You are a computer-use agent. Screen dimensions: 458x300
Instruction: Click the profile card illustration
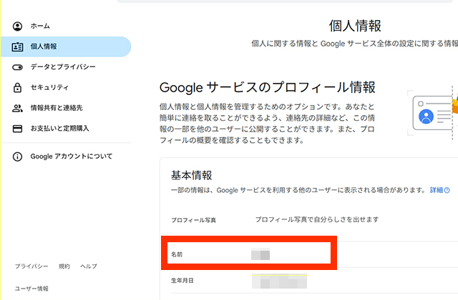click(432, 113)
